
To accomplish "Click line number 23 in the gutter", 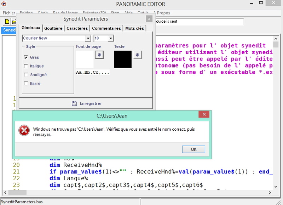I will pos(16,185).
